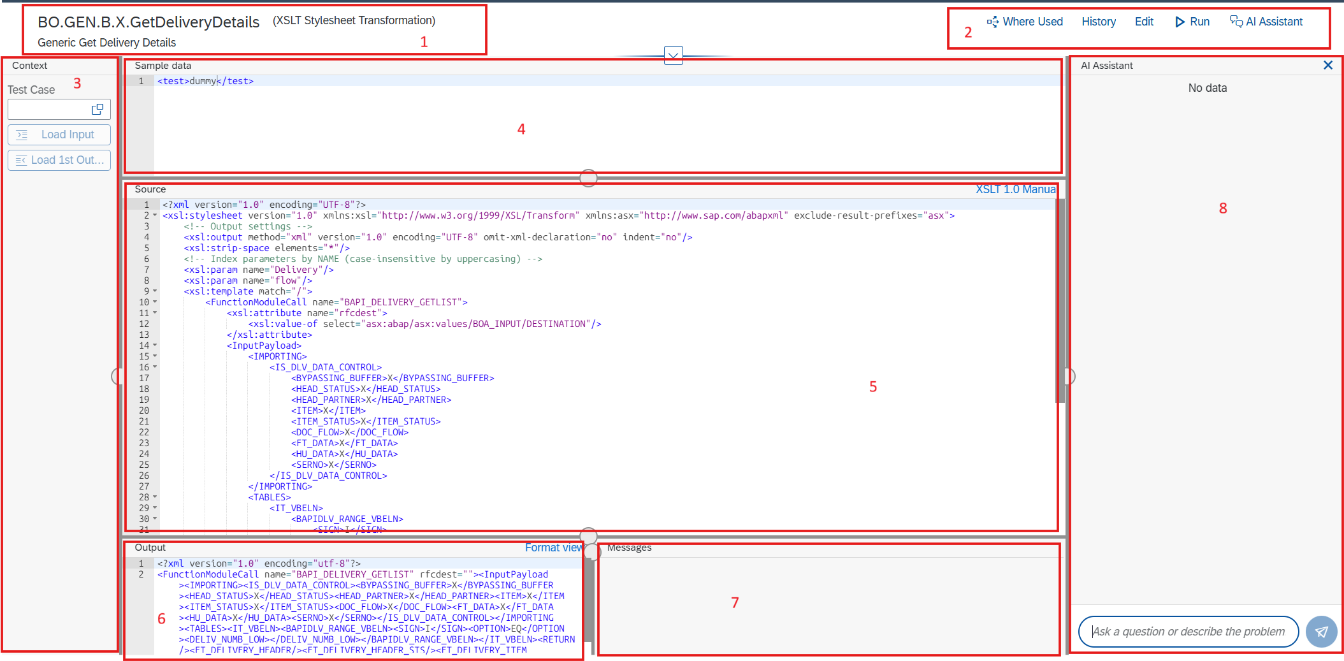Collapse the header using the chevron button
1344x661 pixels.
click(674, 55)
